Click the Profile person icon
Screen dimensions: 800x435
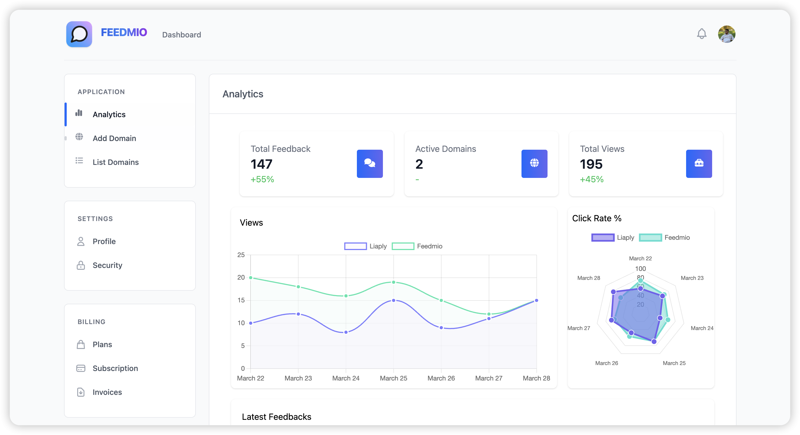pos(81,241)
